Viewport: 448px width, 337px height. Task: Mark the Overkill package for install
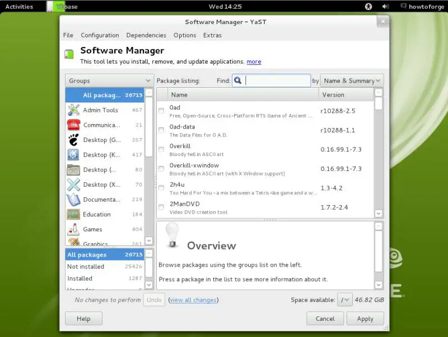161,149
